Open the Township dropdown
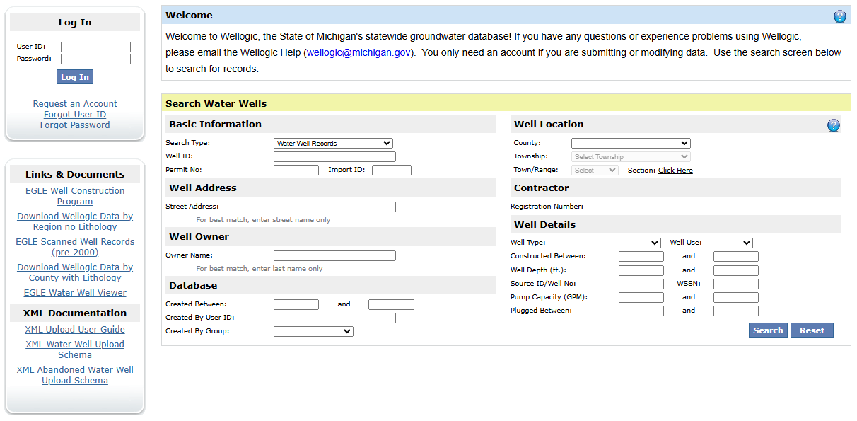Screen dimensions: 857x421 click(631, 156)
